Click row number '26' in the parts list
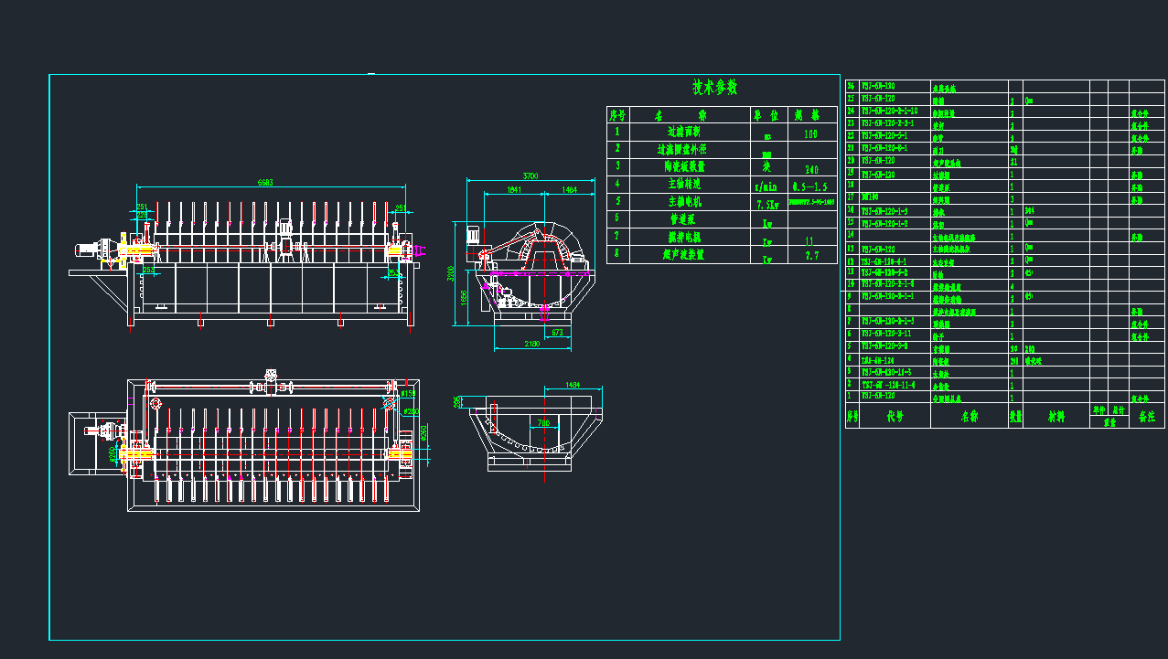Screen dimensions: 1168x659 click(x=851, y=86)
